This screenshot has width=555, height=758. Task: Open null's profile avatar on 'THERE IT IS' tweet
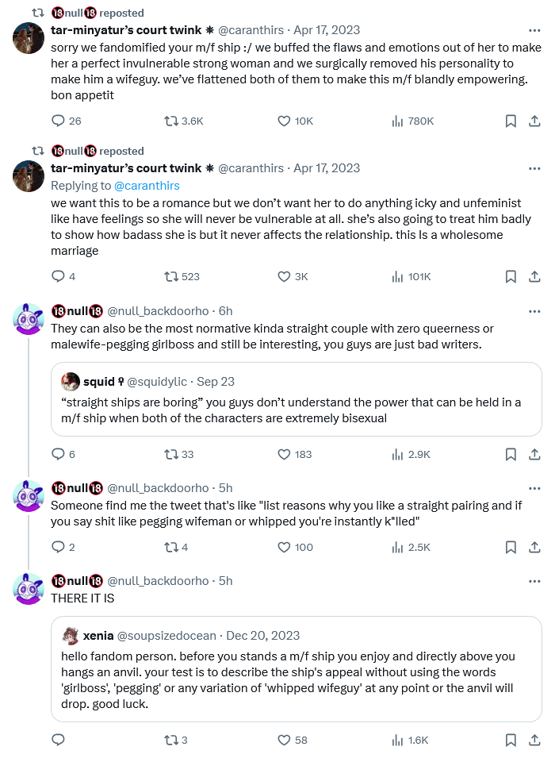pyautogui.click(x=29, y=589)
